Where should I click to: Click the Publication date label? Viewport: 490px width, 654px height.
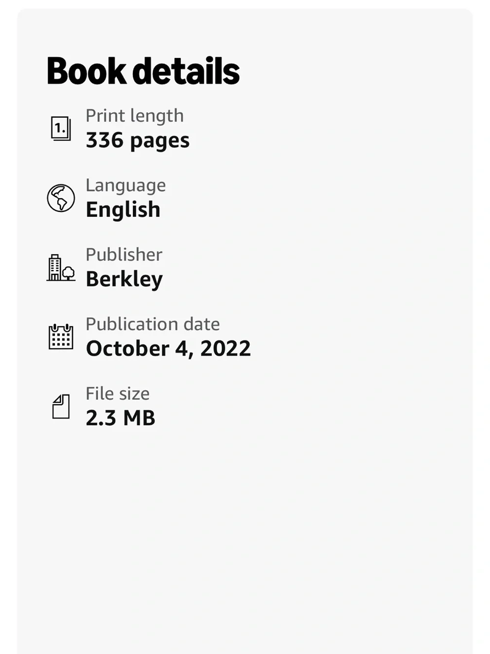click(153, 324)
